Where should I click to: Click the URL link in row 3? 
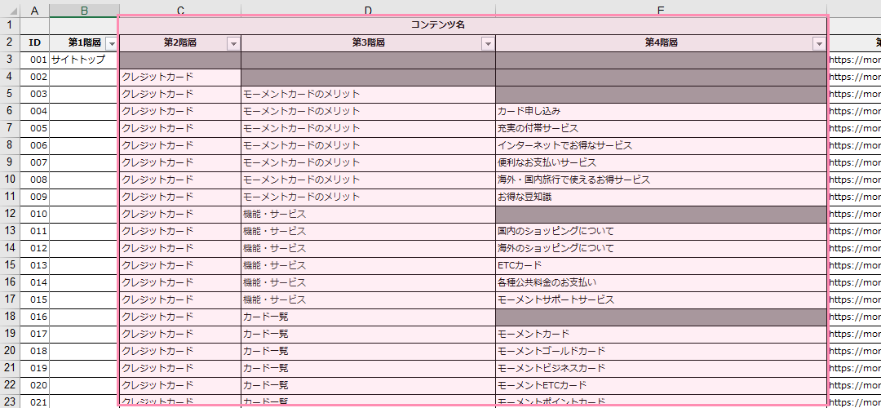pyautogui.click(x=854, y=60)
